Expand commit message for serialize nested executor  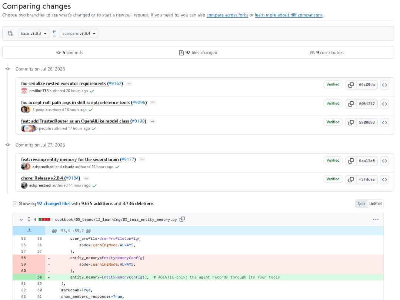pyautogui.click(x=129, y=84)
